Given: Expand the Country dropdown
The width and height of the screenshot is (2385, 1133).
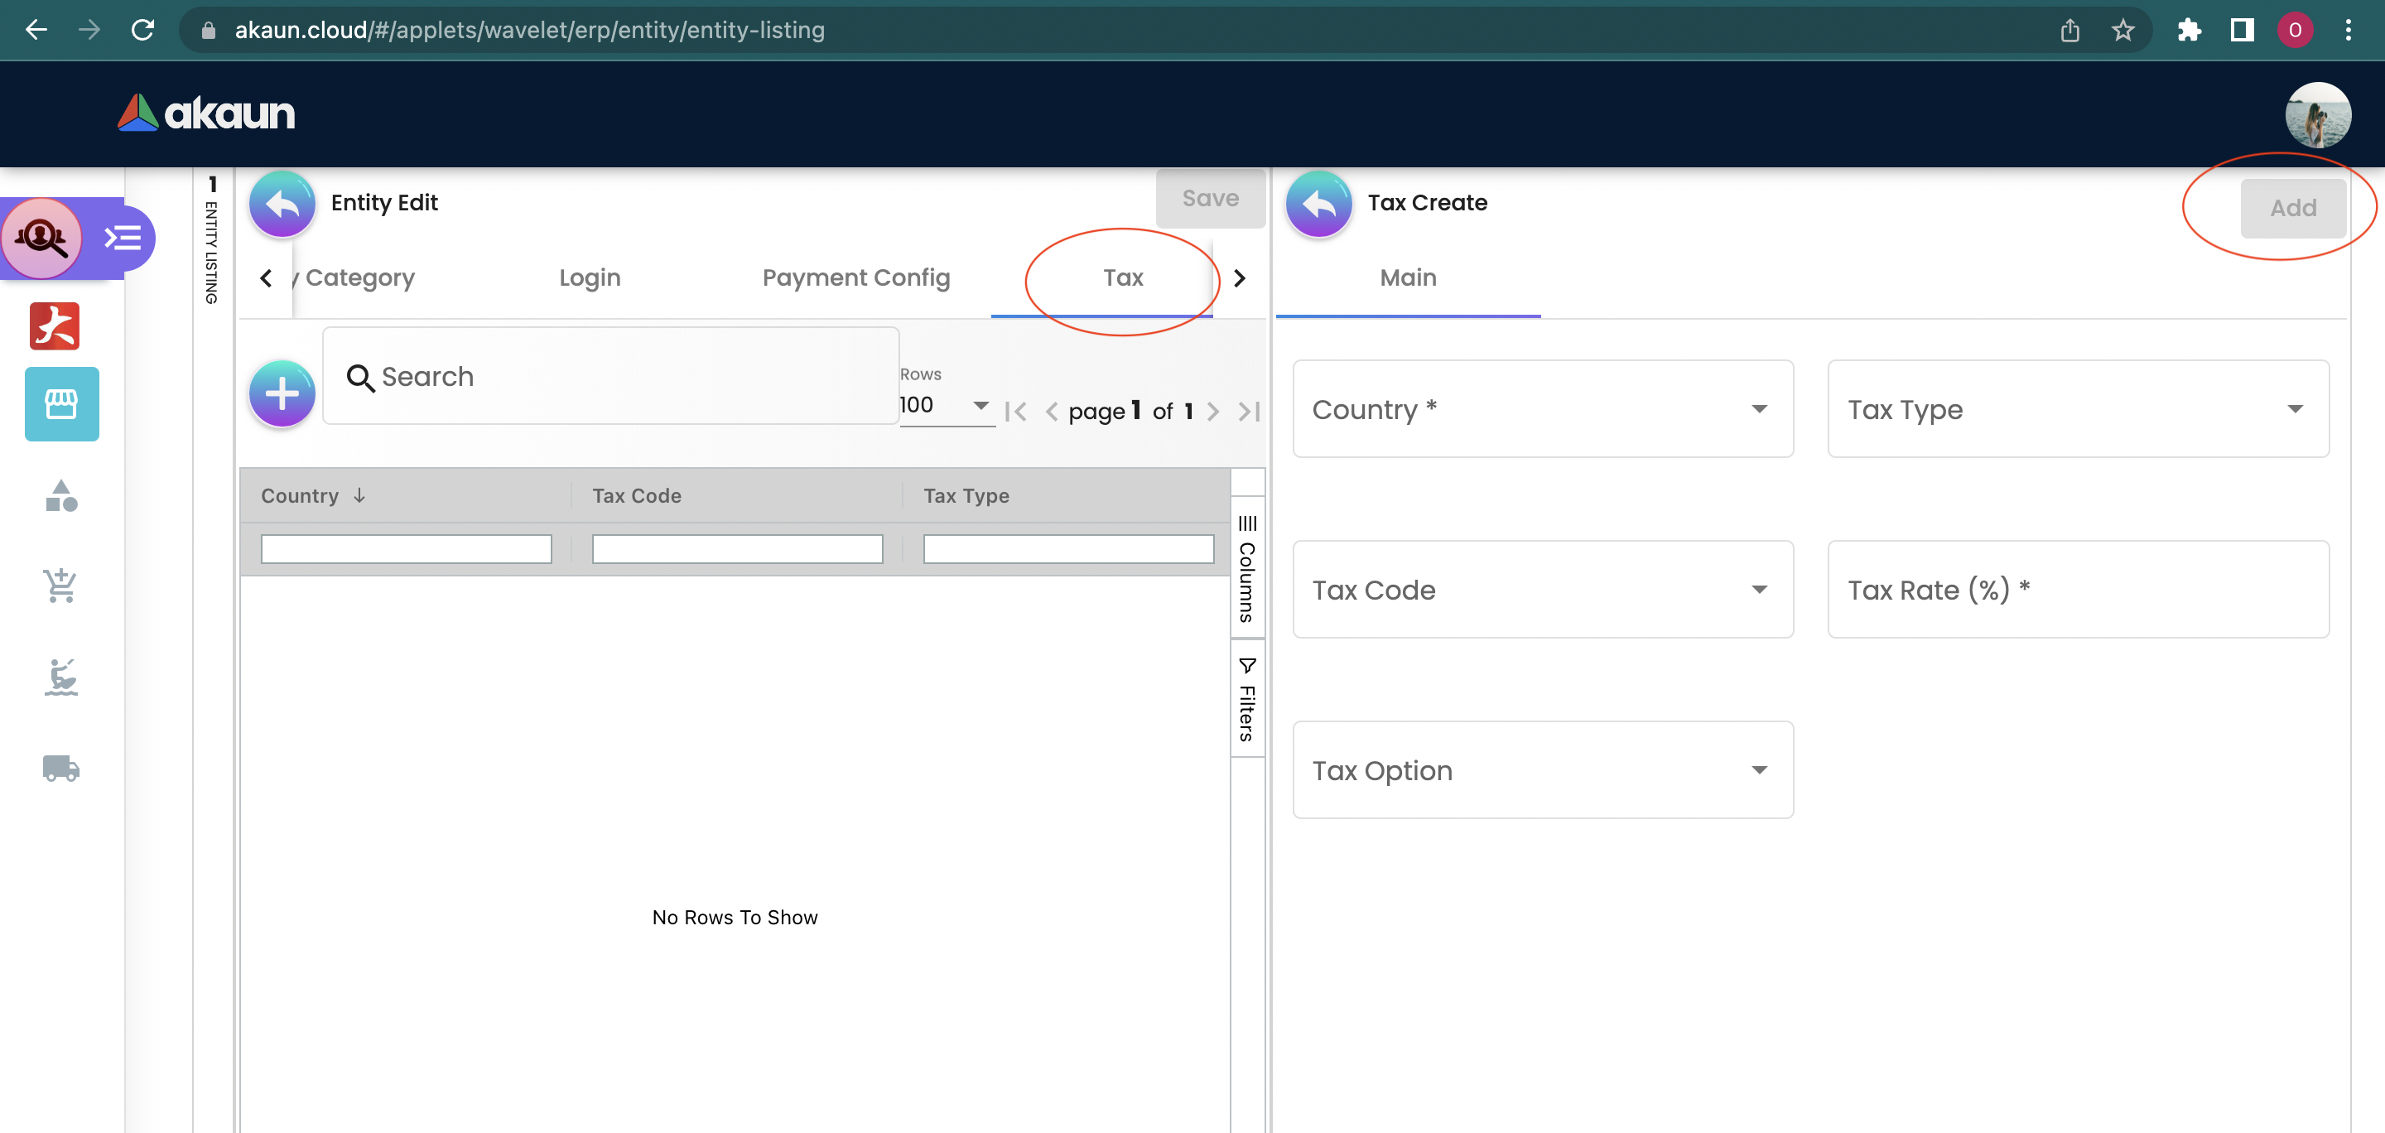Looking at the screenshot, I should tap(1543, 409).
